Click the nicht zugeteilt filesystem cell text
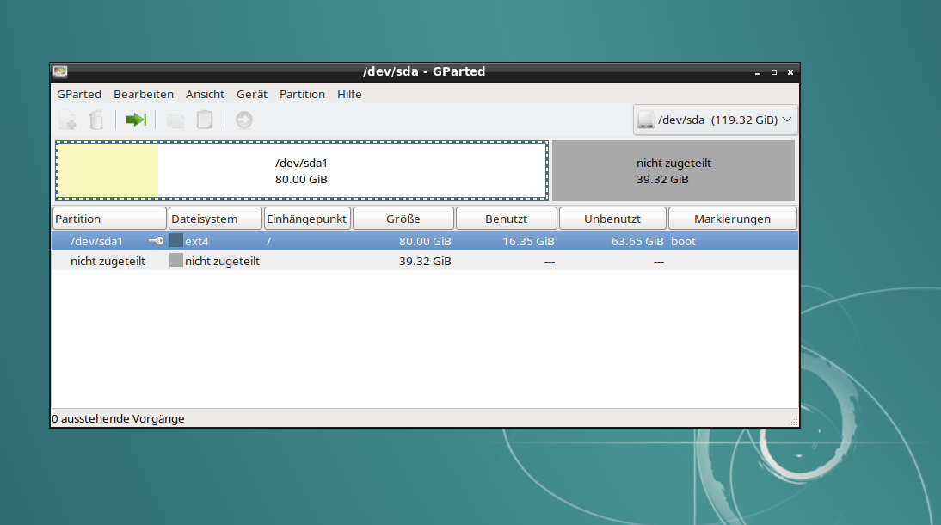Screen dimensions: 941x525 (x=222, y=261)
